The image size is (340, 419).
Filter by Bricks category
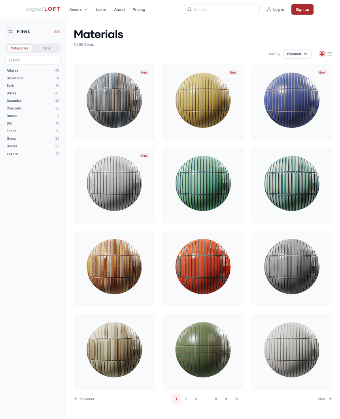(x=33, y=93)
